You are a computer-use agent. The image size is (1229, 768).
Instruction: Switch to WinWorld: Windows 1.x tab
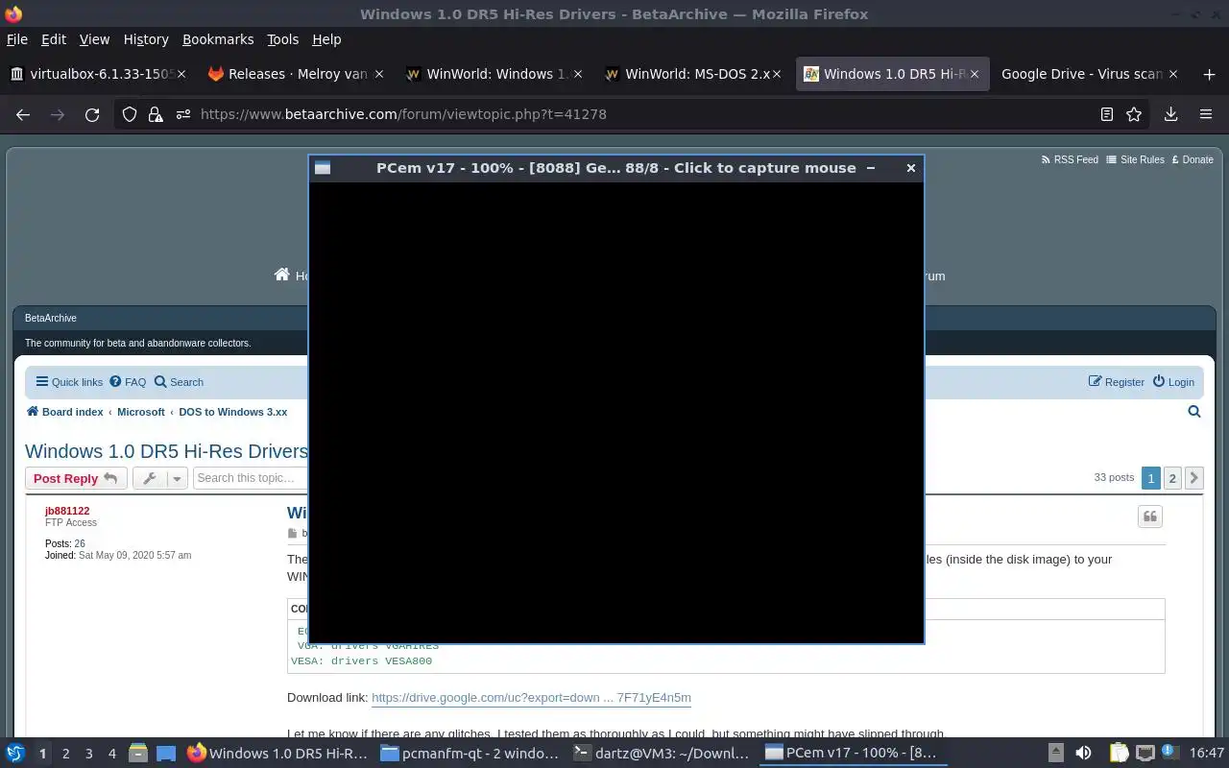point(496,74)
